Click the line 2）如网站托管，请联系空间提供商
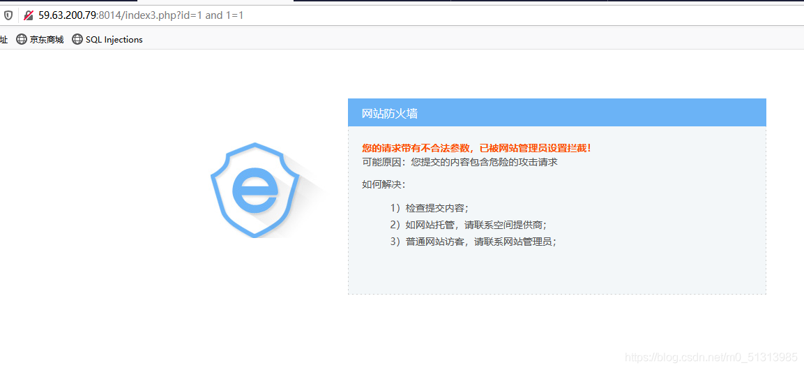This screenshot has height=370, width=804. coord(468,225)
